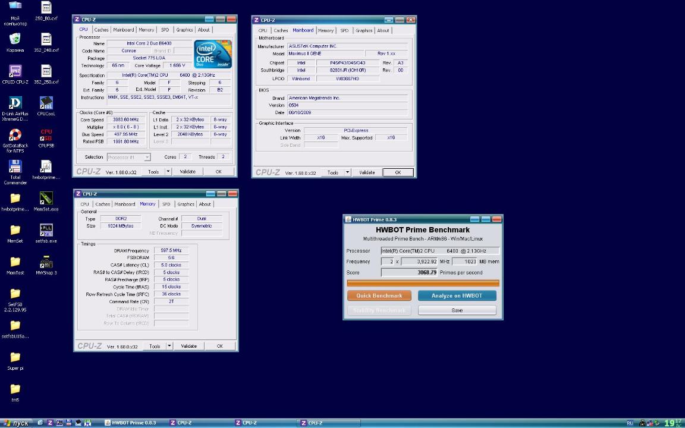Image resolution: width=685 pixels, height=428 pixels.
Task: Click the RU language indicator in the tray
Action: [630, 423]
